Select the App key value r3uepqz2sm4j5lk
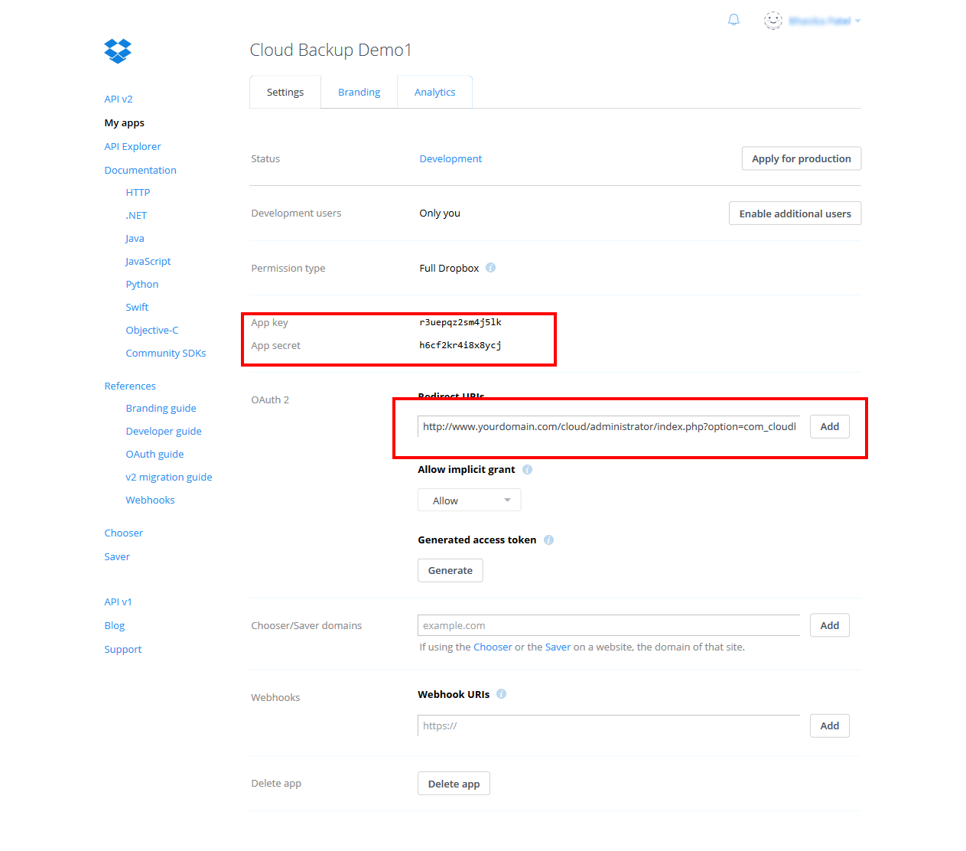 coord(460,322)
